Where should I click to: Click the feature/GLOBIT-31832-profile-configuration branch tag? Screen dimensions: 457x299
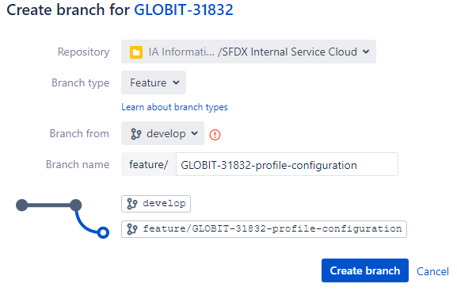(264, 229)
